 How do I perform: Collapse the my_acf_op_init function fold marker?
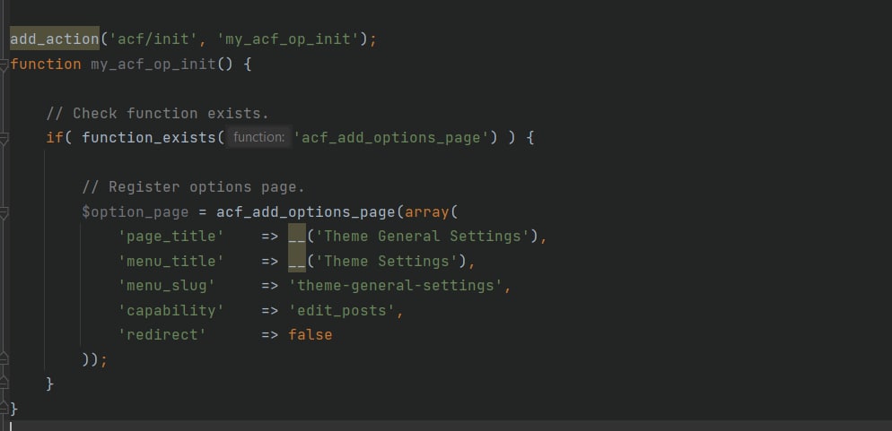pyautogui.click(x=4, y=66)
